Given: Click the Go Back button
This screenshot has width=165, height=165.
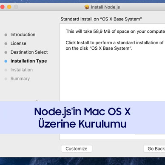Looking at the screenshot, I should 154,149.
